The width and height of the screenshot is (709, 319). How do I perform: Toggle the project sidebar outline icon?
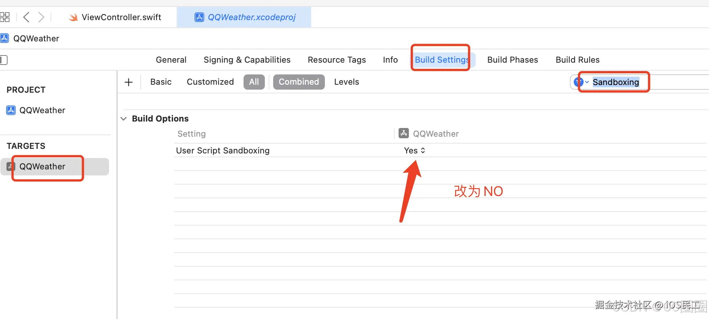(3, 60)
